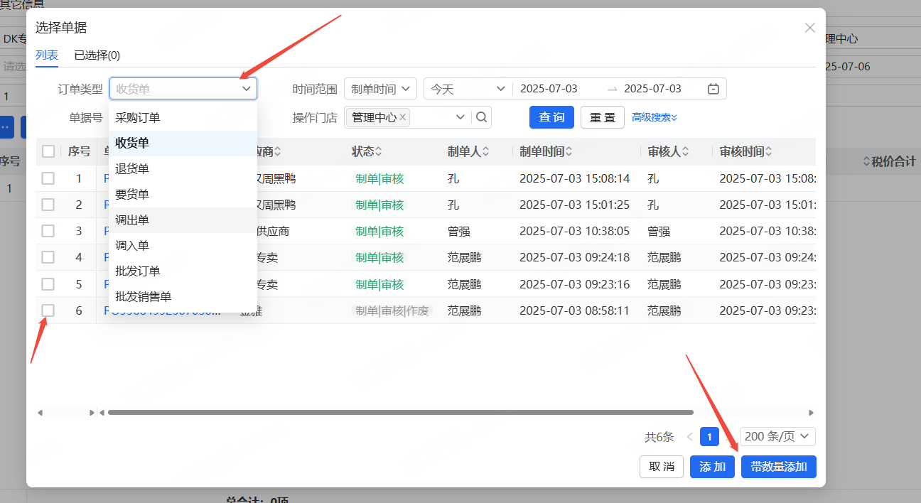Toggle the select-all checkbox in table header

[48, 151]
